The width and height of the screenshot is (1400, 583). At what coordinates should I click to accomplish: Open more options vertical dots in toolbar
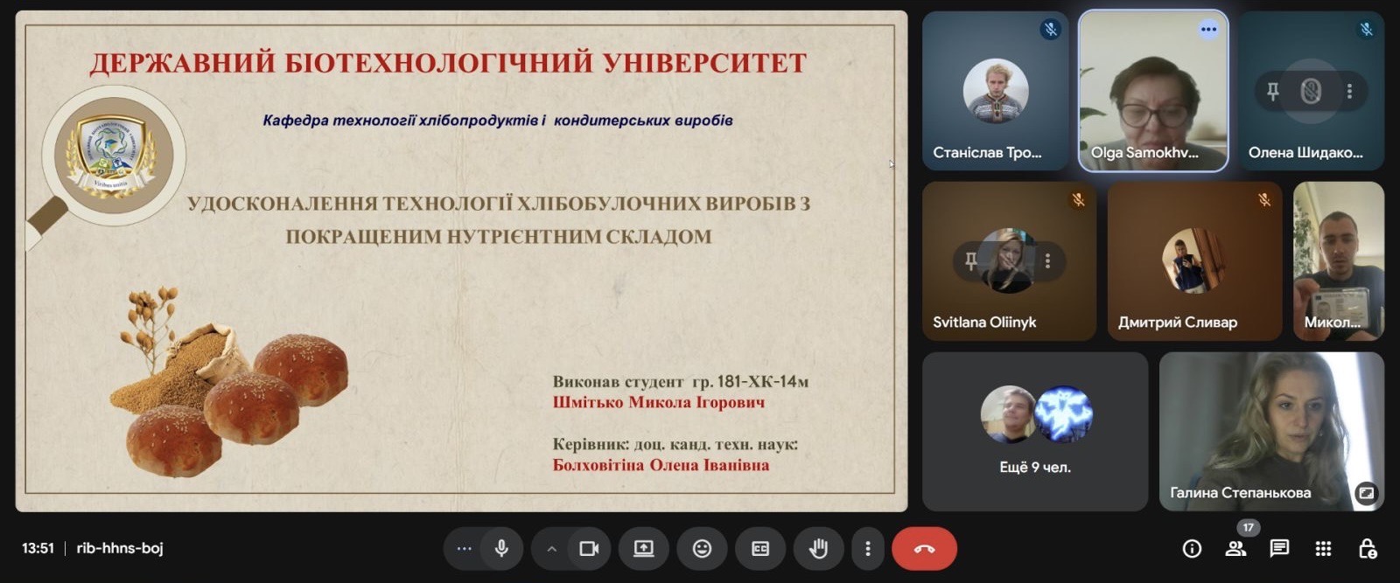(867, 549)
